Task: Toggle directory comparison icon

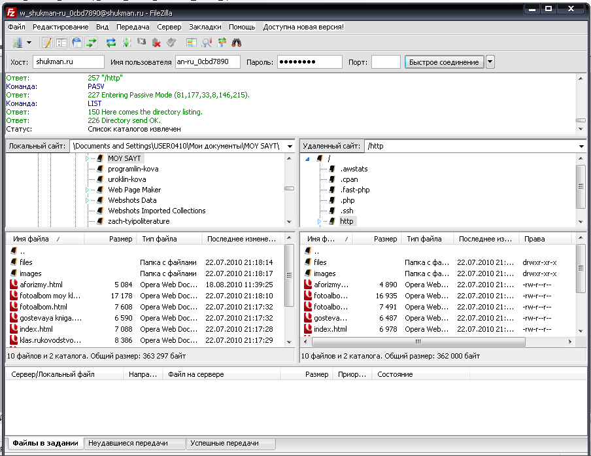Action: tap(207, 43)
